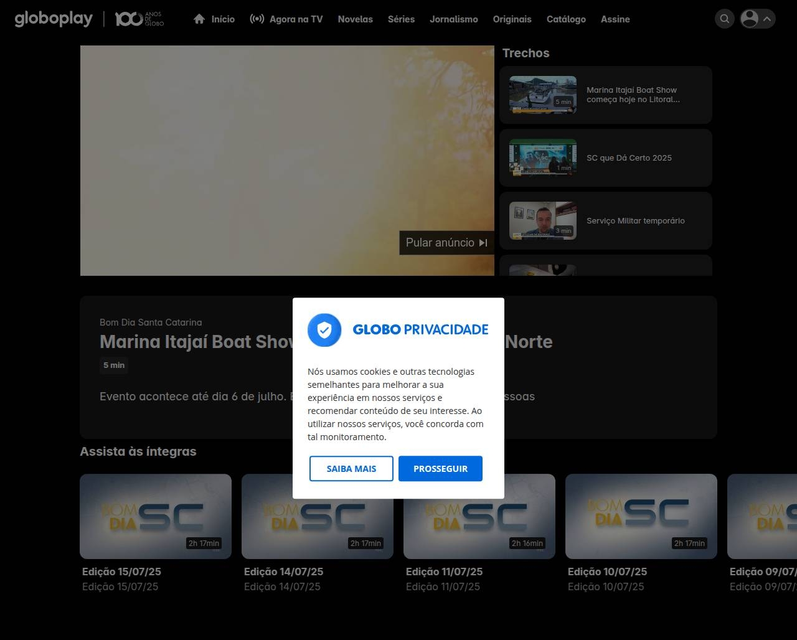Screen dimensions: 797x640
Task: Select the Serviço Militar temporário clip
Action: [x=605, y=221]
